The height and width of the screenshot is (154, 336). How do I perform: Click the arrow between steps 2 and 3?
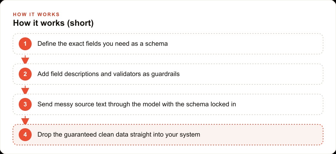pos(25,90)
